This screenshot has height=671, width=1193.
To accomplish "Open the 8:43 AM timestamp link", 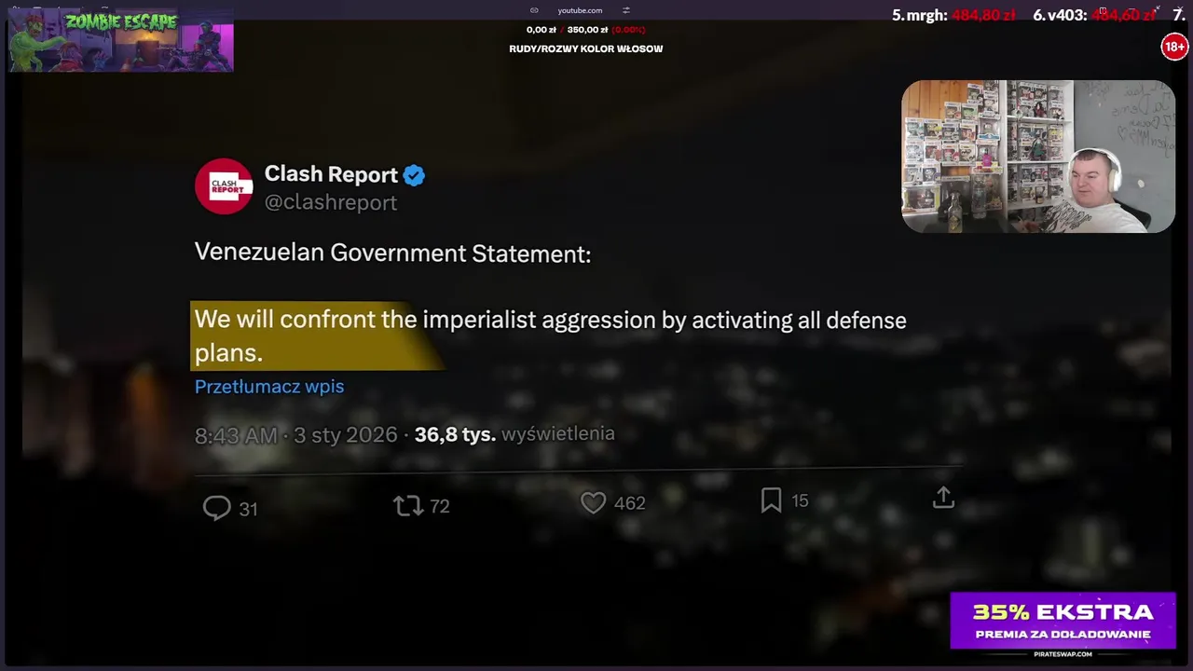I will 236,435.
